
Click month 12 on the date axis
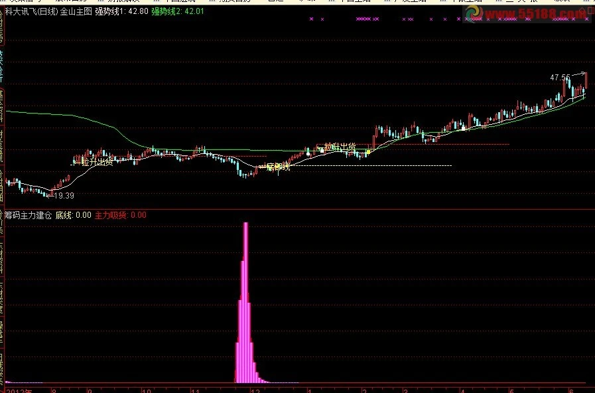pos(254,390)
